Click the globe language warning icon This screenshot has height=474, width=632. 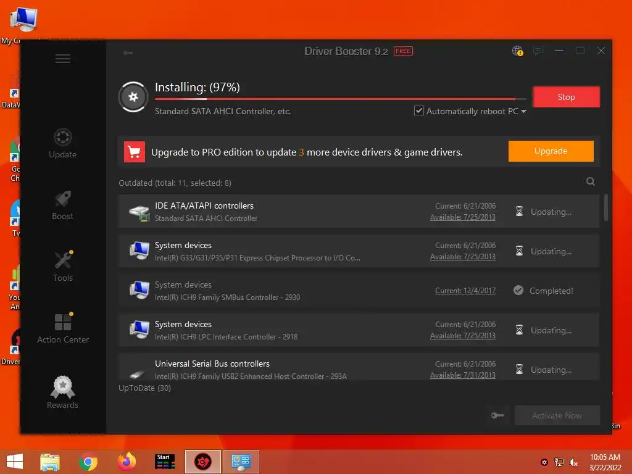(518, 51)
